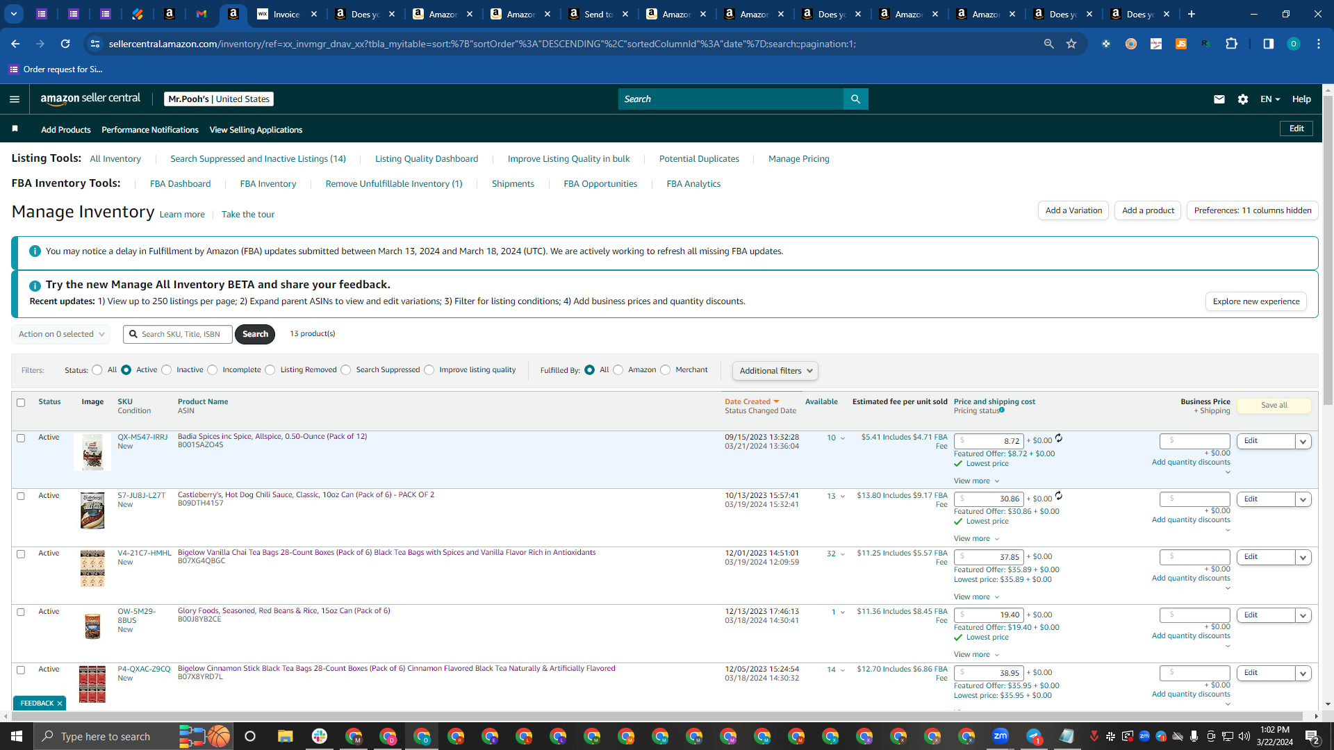Open the browser extensions puzzle icon
Image resolution: width=1334 pixels, height=750 pixels.
[1231, 44]
